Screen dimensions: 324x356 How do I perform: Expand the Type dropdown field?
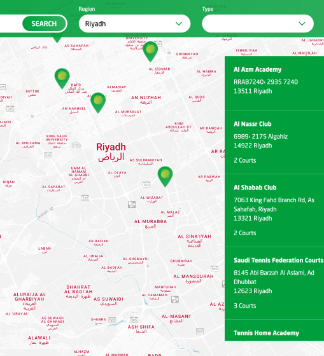point(258,24)
